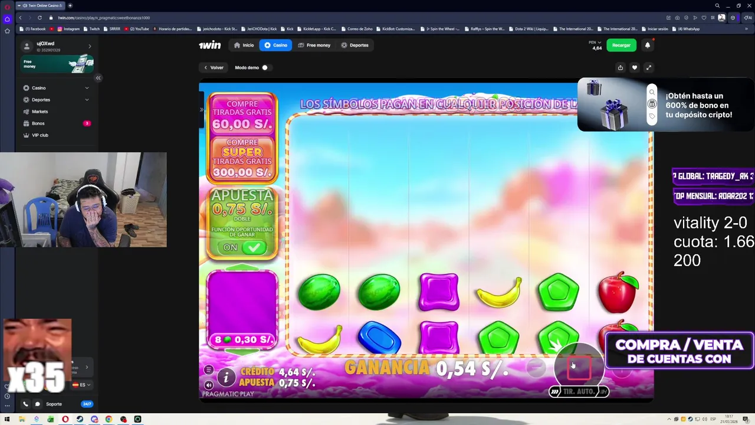Switch to Deportes in the top navigation
This screenshot has height=425, width=755.
pos(354,45)
